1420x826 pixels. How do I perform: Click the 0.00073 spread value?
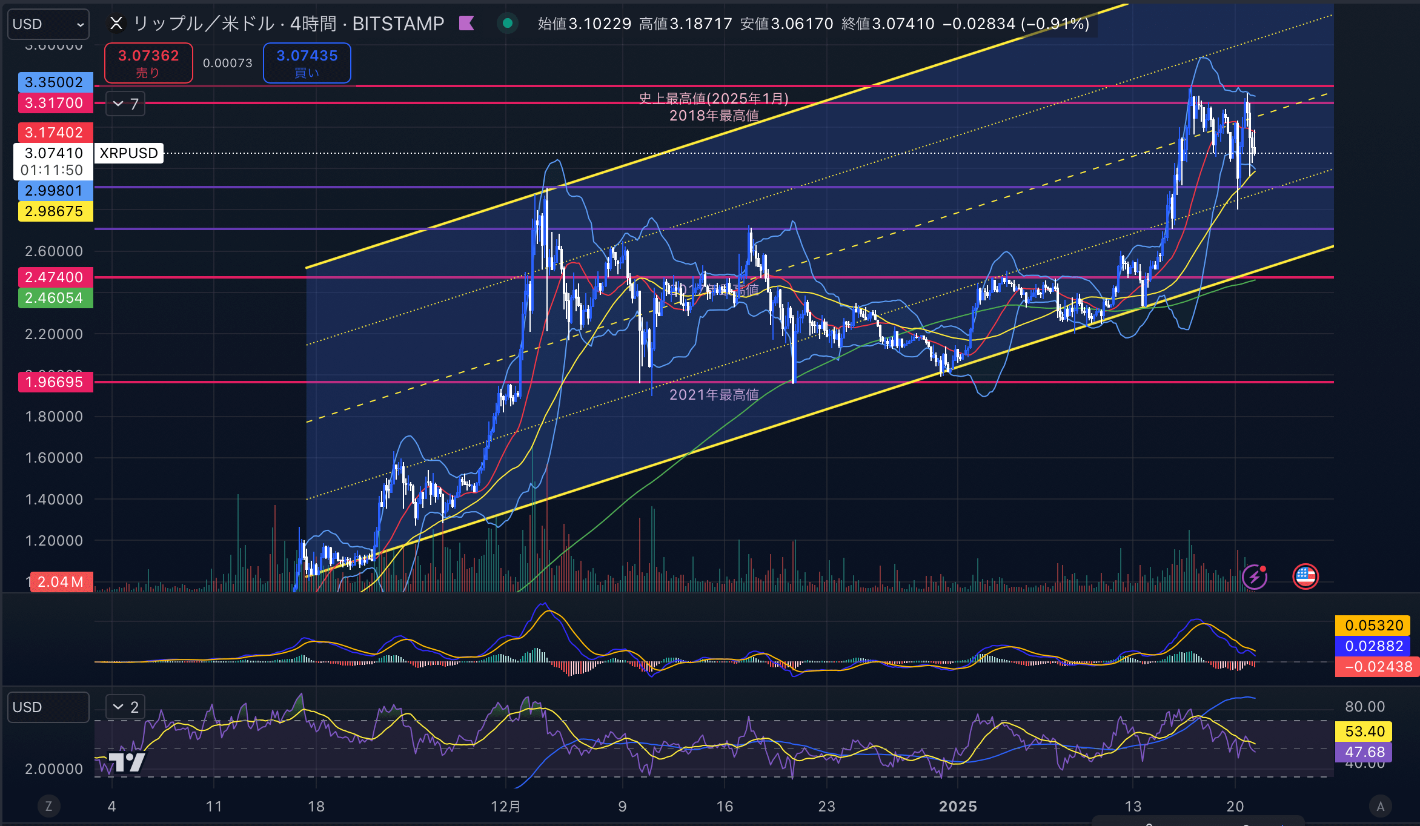coord(227,63)
